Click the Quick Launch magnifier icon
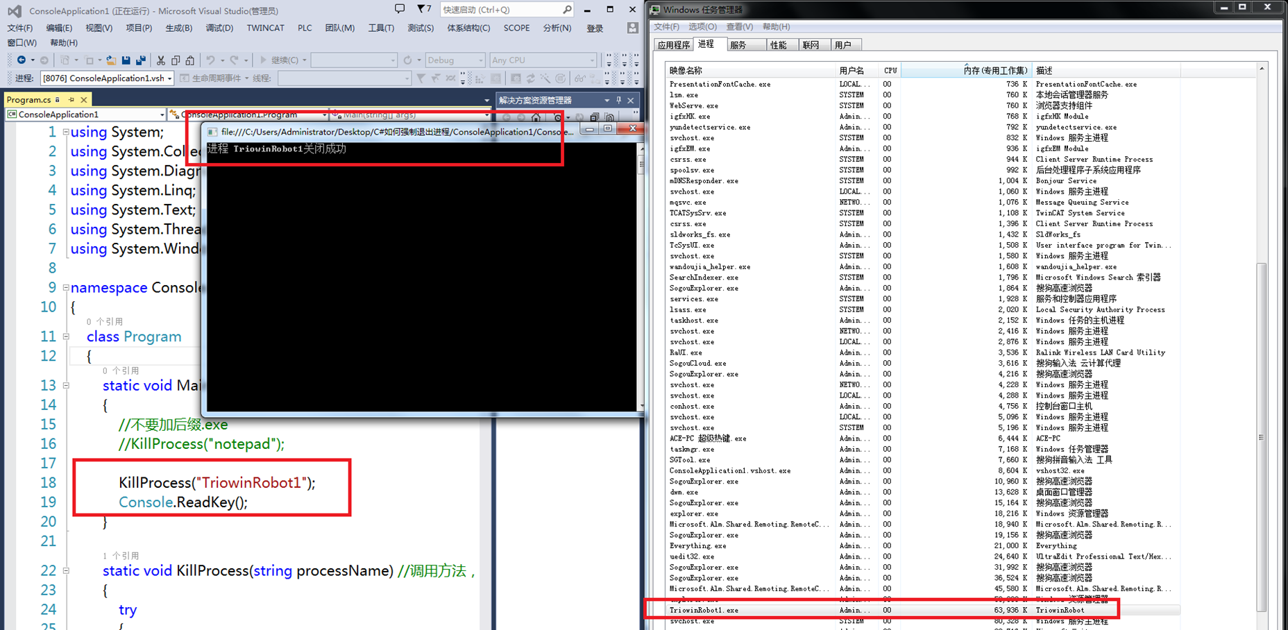Screen dimensions: 1288x630 click(567, 10)
